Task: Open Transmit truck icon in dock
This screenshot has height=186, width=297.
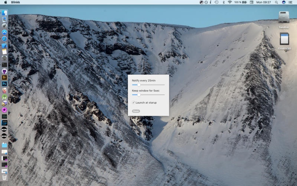Action: [x=4, y=103]
